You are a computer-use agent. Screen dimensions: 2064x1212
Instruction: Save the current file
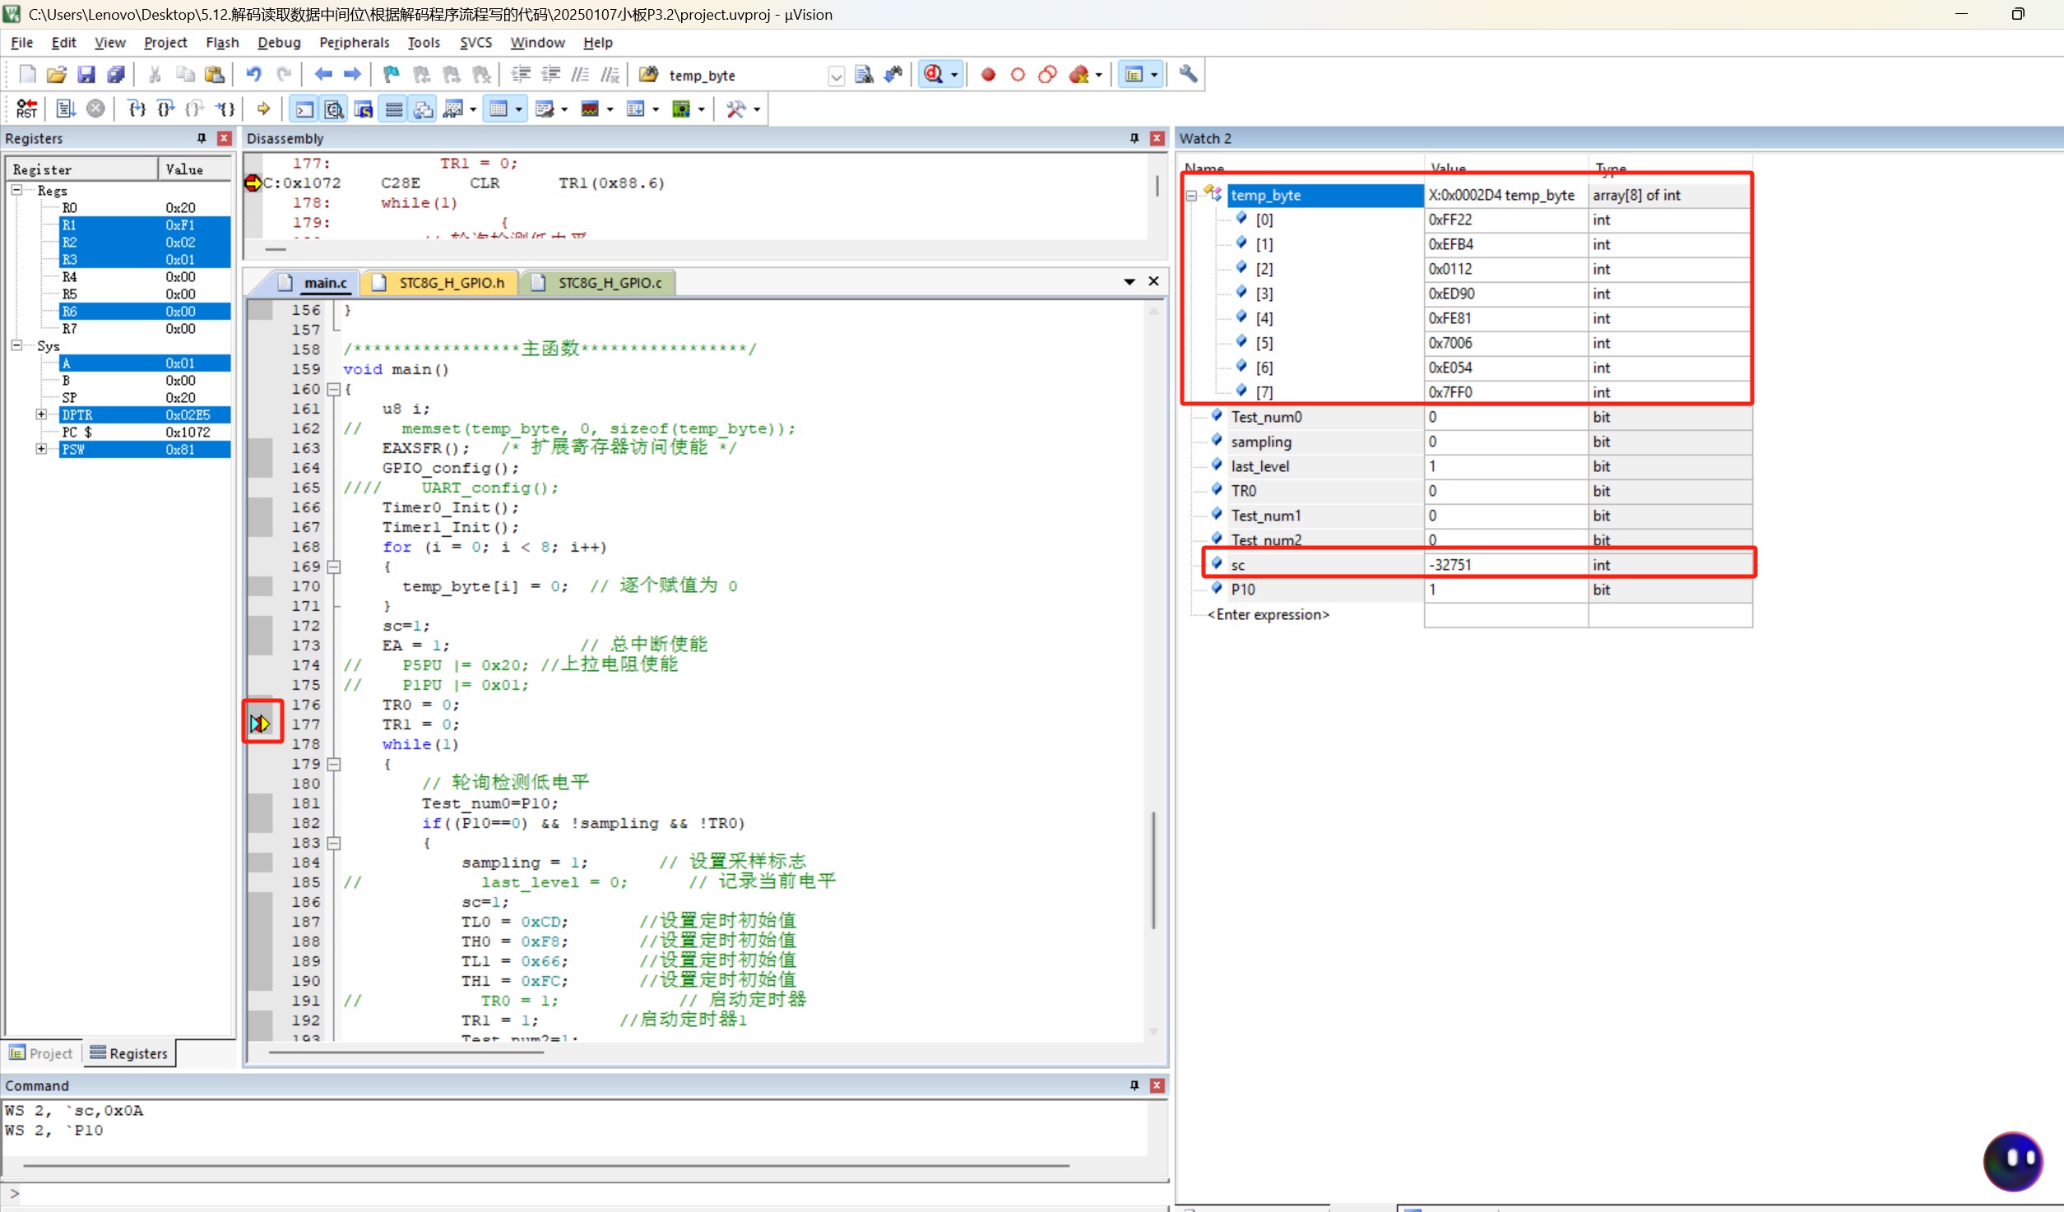(86, 75)
